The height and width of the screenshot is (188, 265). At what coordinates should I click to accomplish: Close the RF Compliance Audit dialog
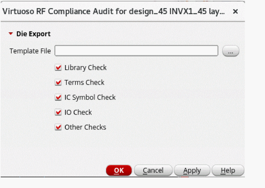pos(235,11)
